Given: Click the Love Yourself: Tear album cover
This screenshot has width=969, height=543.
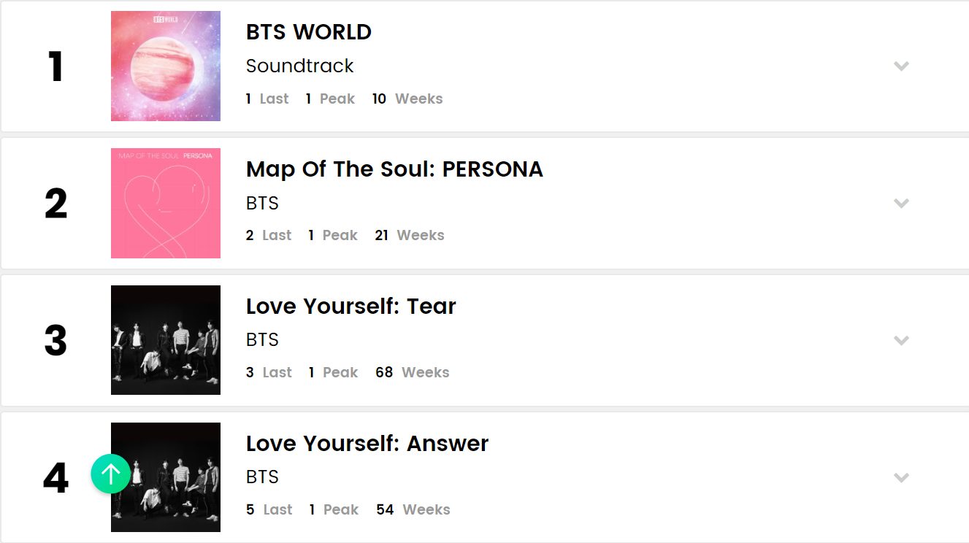Looking at the screenshot, I should click(x=166, y=340).
